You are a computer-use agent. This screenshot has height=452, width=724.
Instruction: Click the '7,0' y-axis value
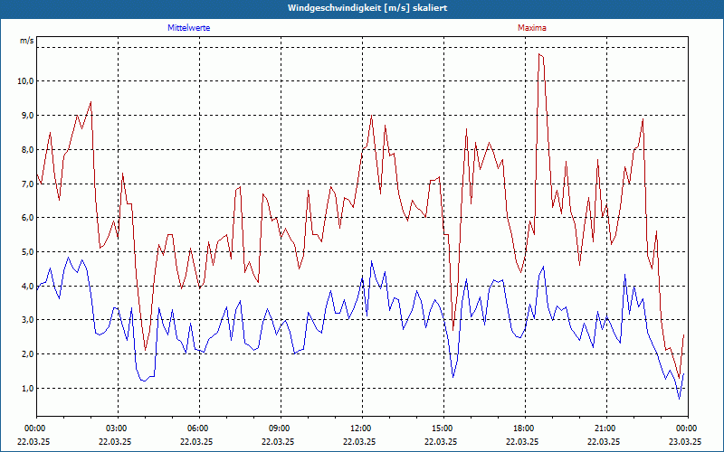point(27,184)
